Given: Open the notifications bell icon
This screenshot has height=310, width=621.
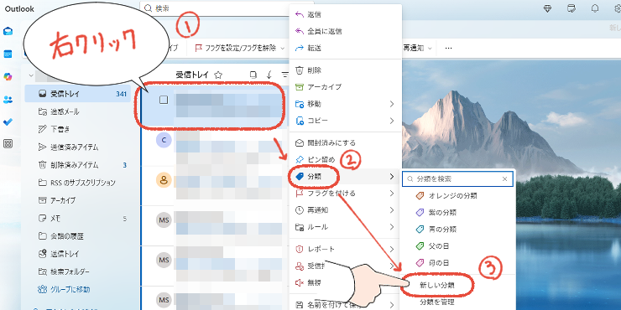Looking at the screenshot, I should click(595, 8).
